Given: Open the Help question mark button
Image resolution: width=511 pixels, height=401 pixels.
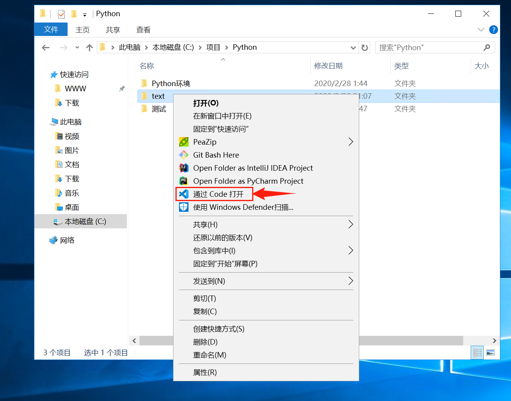Looking at the screenshot, I should pyautogui.click(x=493, y=30).
